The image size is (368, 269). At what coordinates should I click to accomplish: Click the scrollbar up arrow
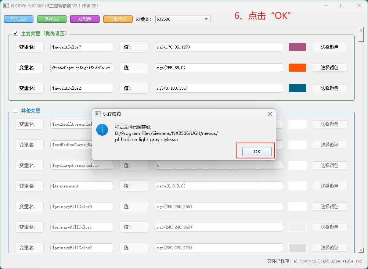pos(361,30)
